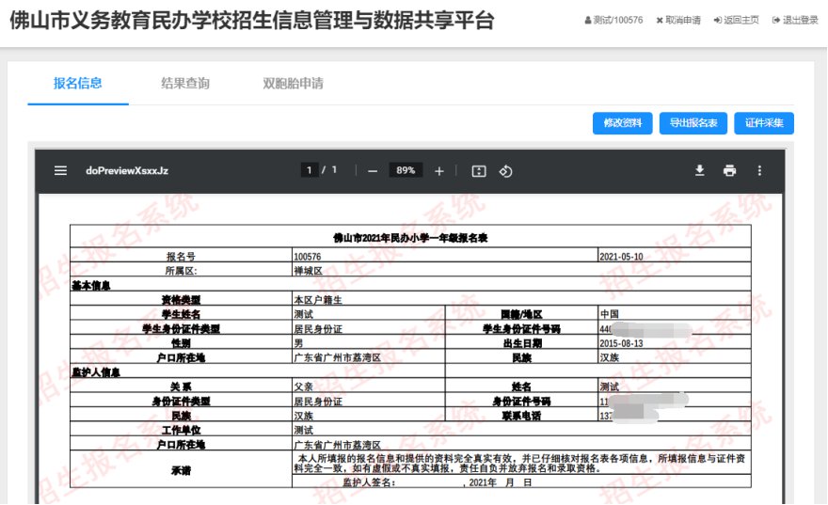Click the 修改资料 button

[622, 123]
